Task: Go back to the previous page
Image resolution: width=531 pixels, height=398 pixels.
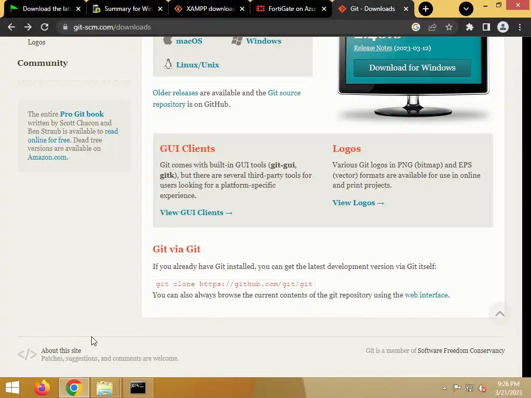Action: coord(11,27)
